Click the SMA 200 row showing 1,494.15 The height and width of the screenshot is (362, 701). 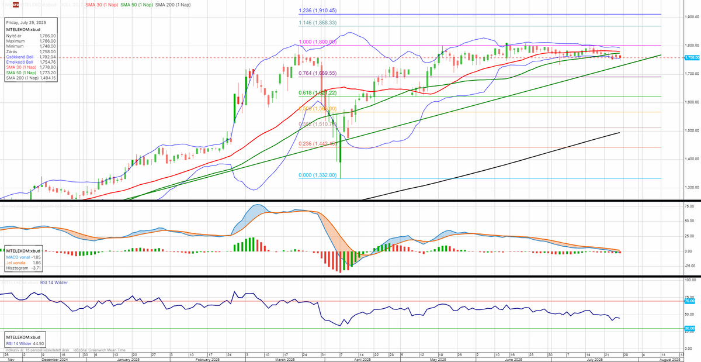[31, 78]
